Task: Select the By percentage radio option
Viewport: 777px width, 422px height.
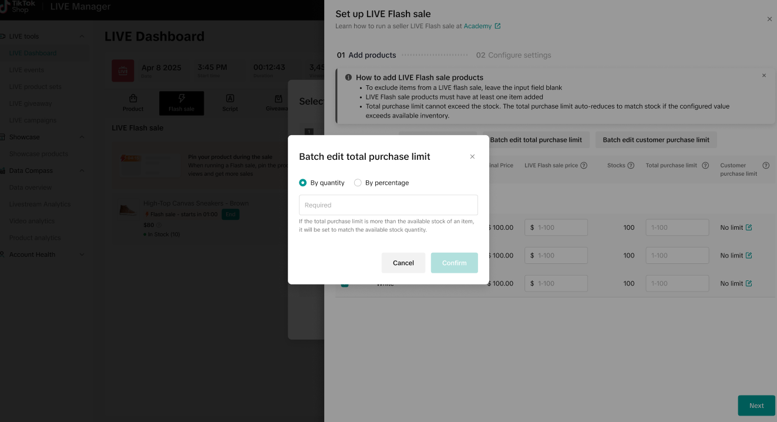Action: click(358, 183)
